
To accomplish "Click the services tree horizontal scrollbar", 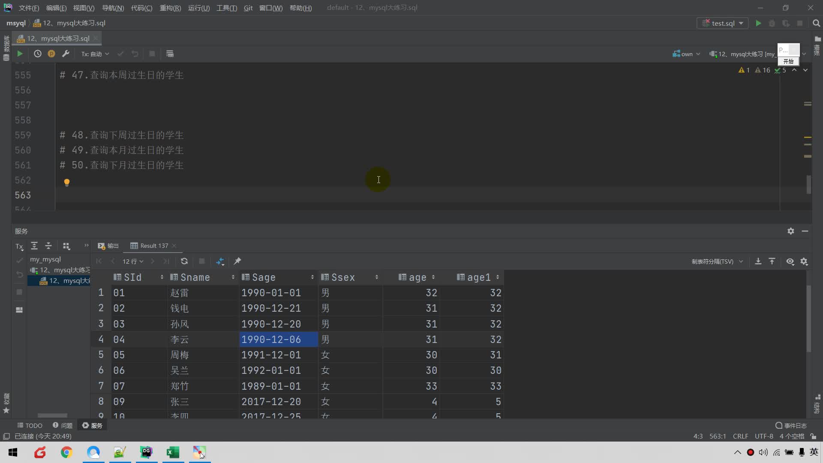I will pos(52,415).
